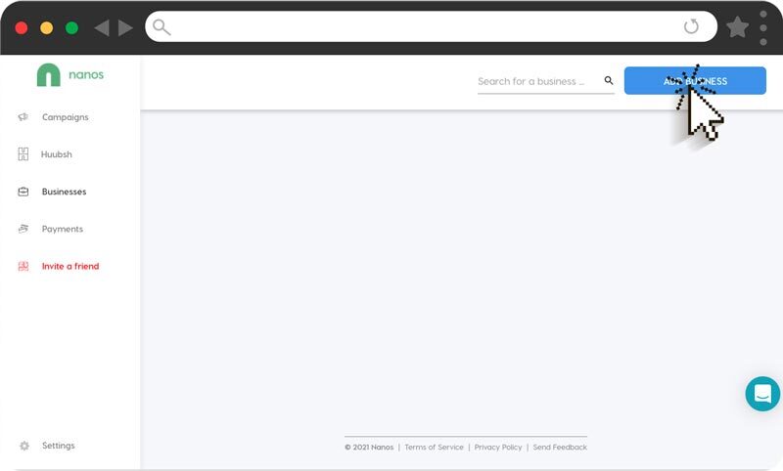
Task: Bookmark the page with the star icon
Action: click(737, 27)
